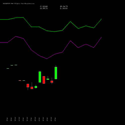
Task: Click the 22 Jul date axis label
Action: tap(43, 119)
